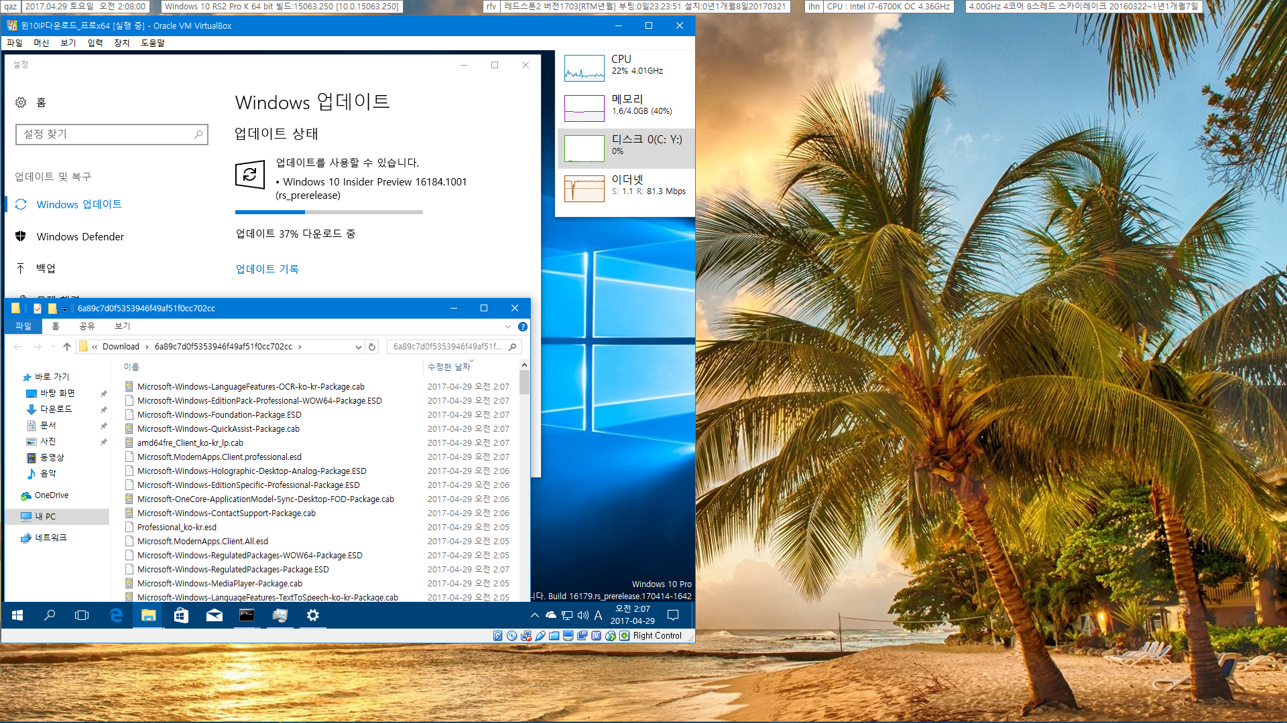The height and width of the screenshot is (723, 1287).
Task: Click the Start button in VM taskbar
Action: click(x=18, y=615)
